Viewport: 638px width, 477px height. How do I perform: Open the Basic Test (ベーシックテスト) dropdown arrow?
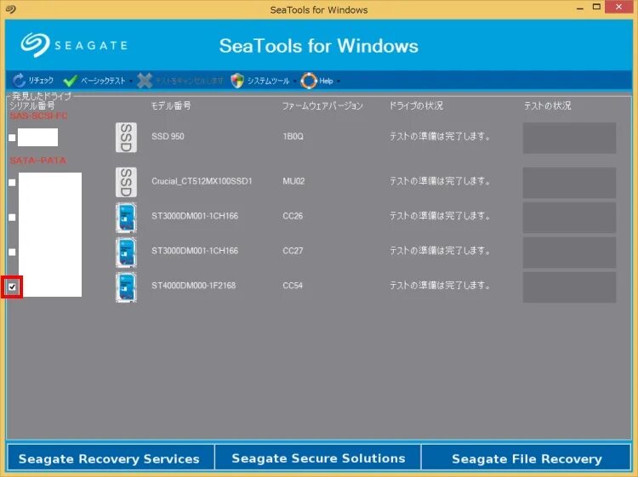[x=131, y=82]
